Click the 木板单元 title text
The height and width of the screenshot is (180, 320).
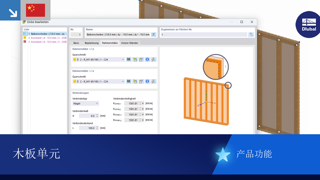pyautogui.click(x=37, y=154)
